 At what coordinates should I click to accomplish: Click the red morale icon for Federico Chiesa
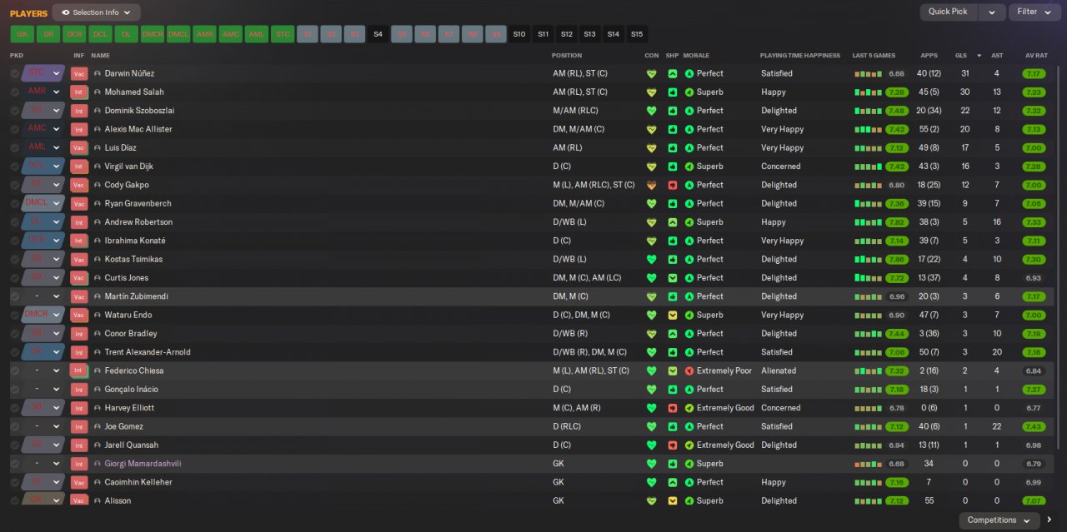click(x=689, y=370)
